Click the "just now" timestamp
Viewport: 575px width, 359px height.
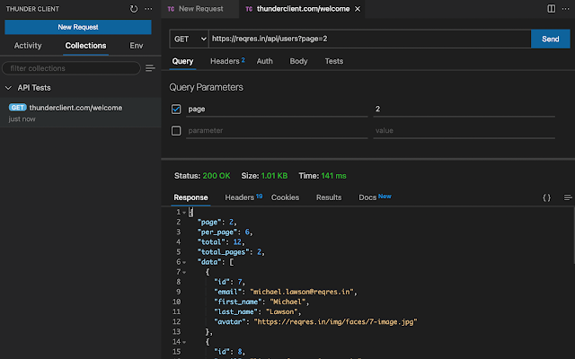(x=22, y=119)
